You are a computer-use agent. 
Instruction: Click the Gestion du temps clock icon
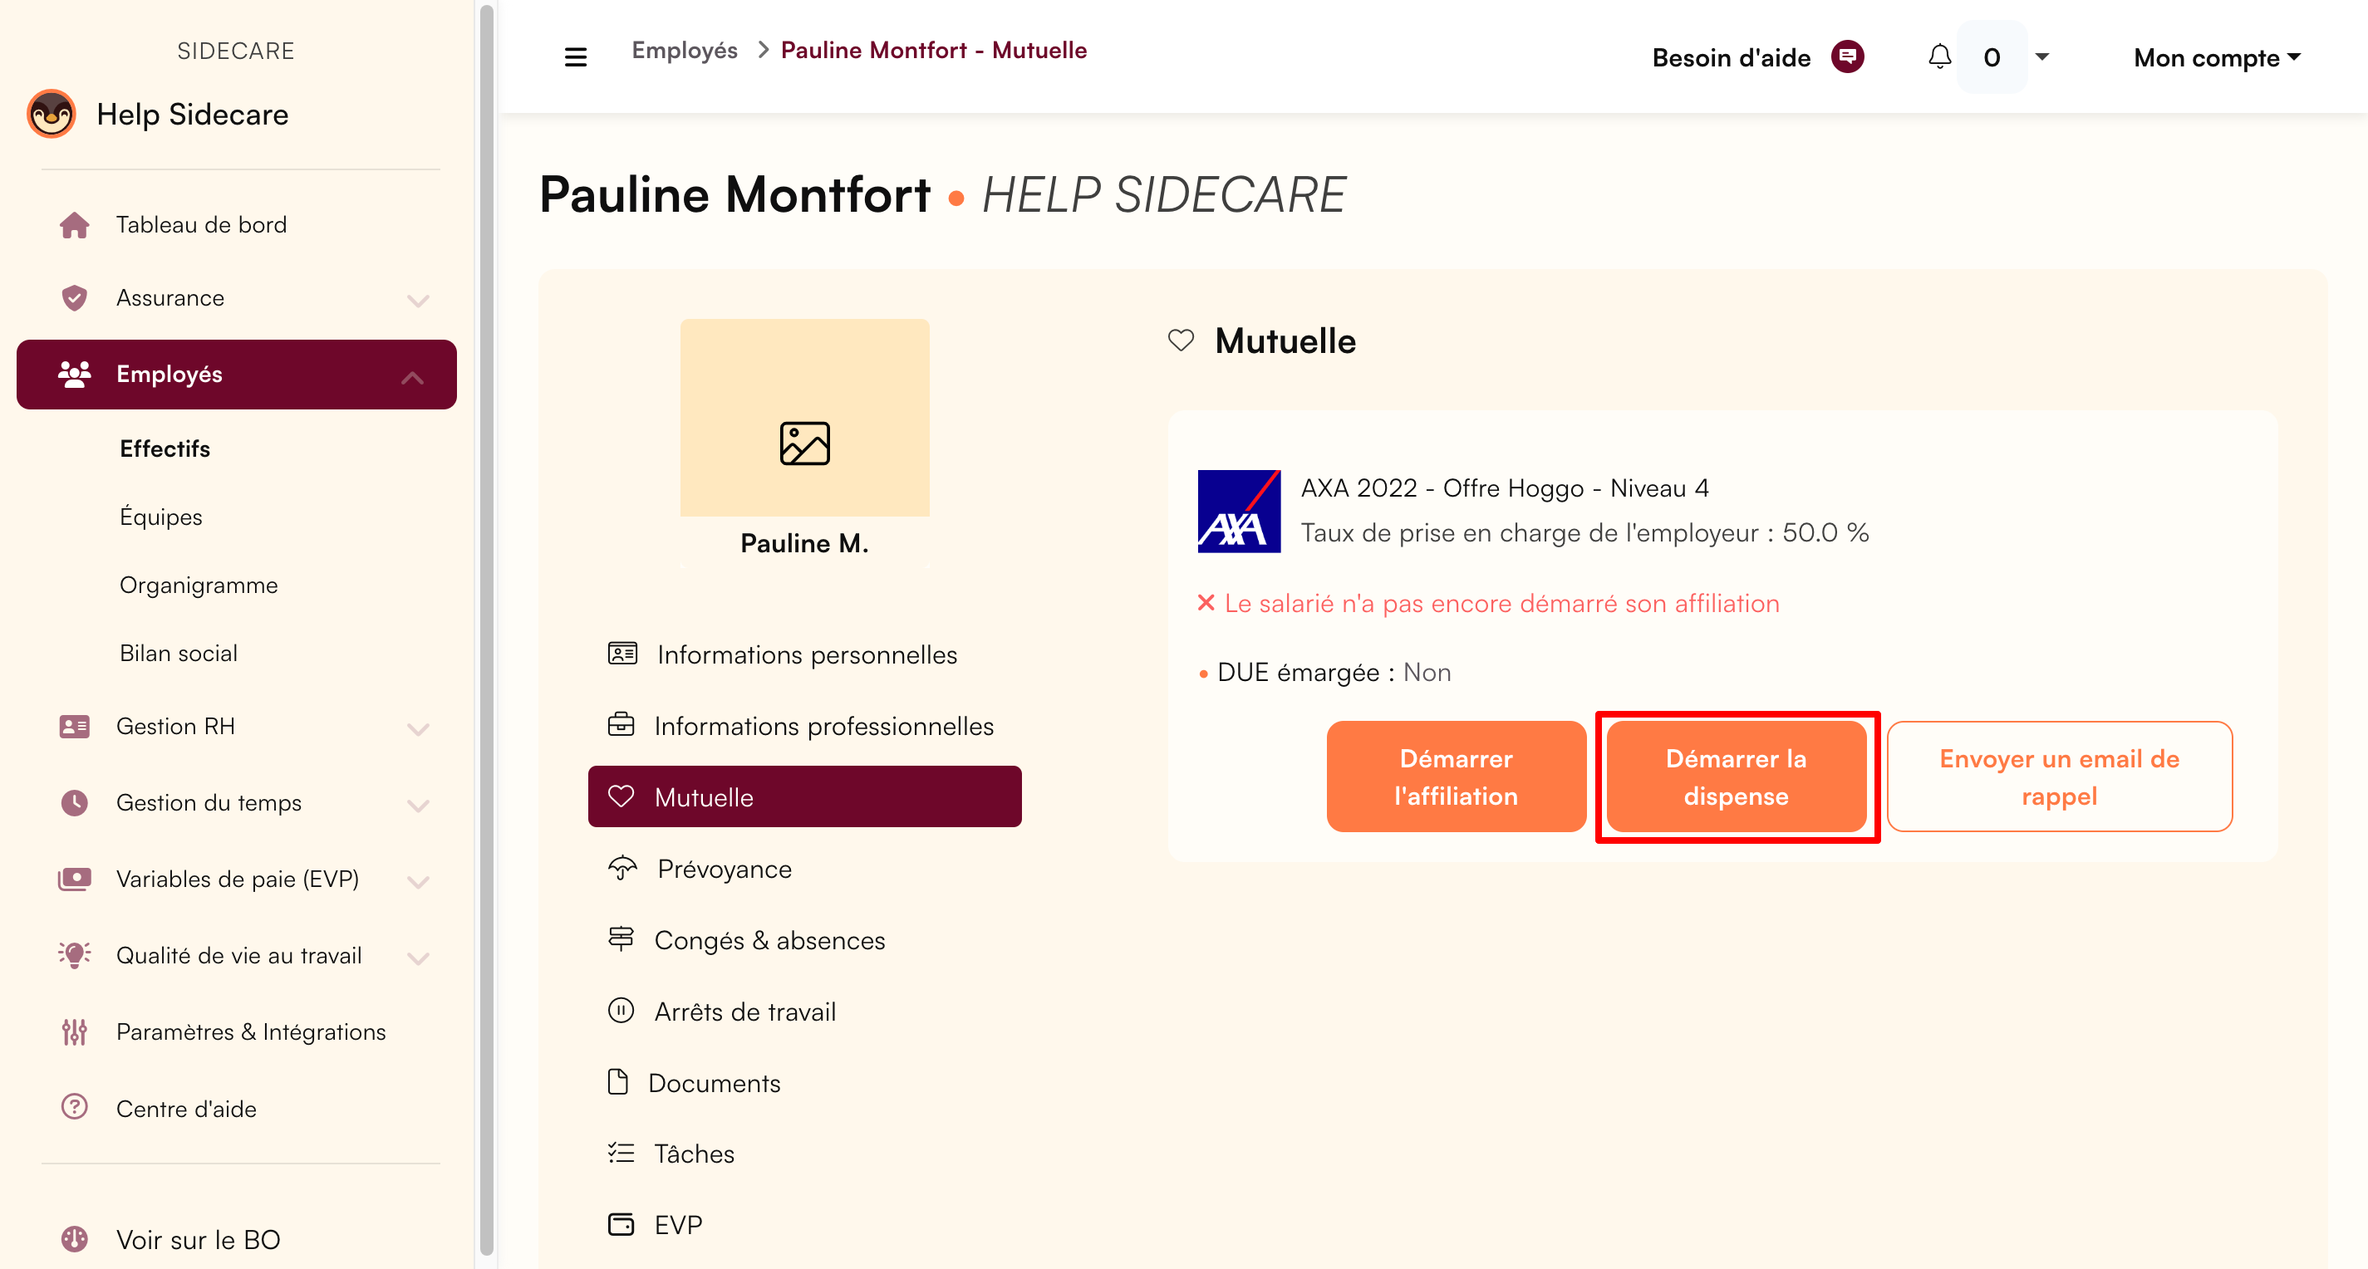(x=75, y=802)
